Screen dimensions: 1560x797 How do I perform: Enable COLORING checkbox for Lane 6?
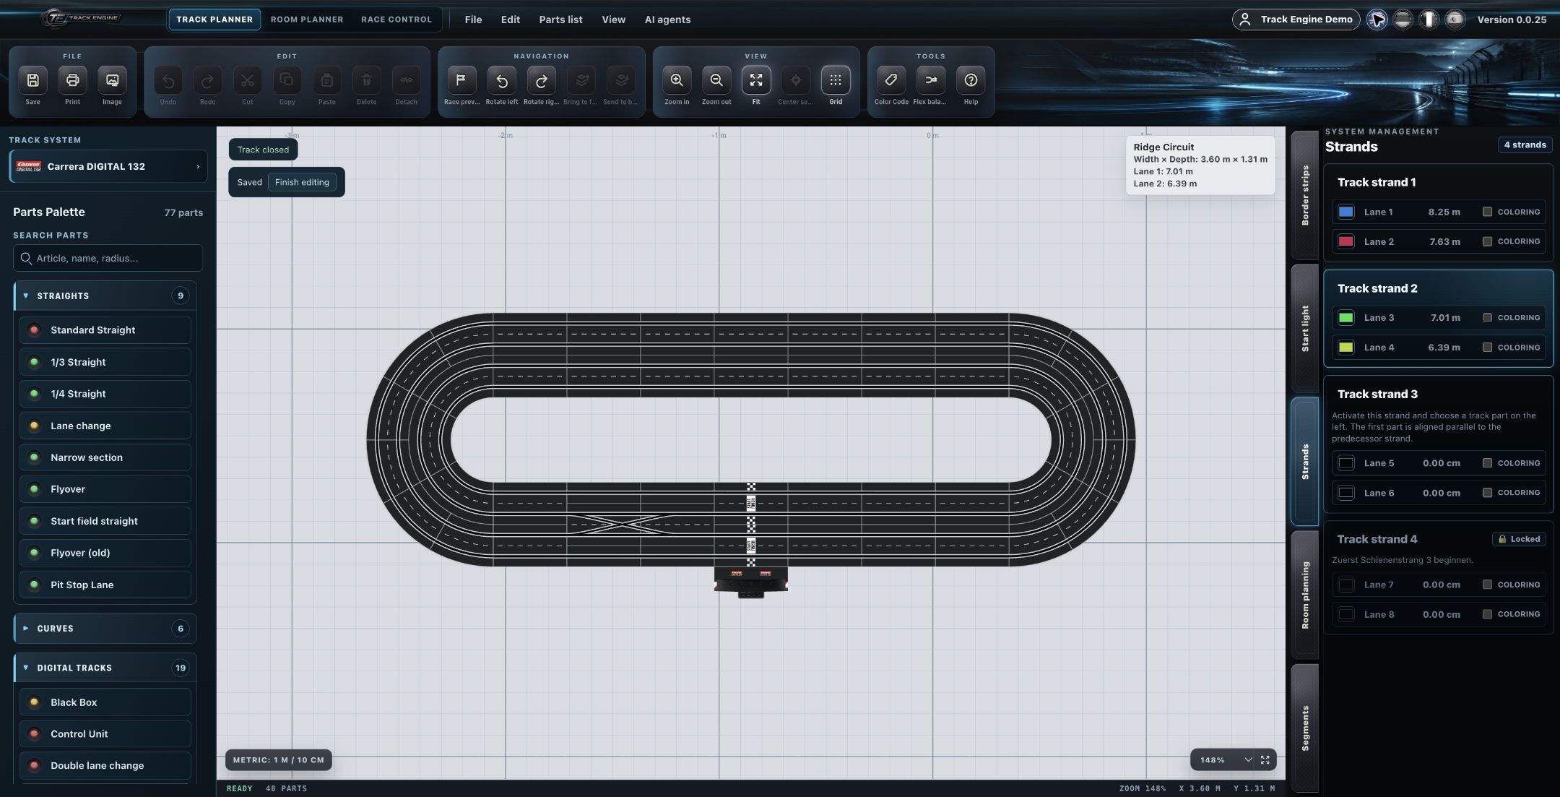1487,493
